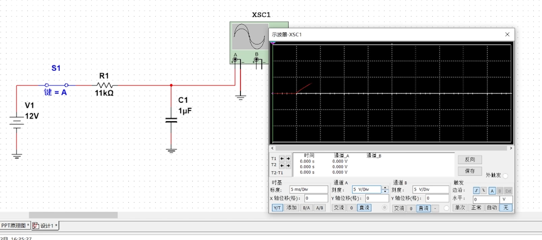This screenshot has height=240, width=542.
Task: Decrease channel A scale with down stepper
Action: point(385,191)
